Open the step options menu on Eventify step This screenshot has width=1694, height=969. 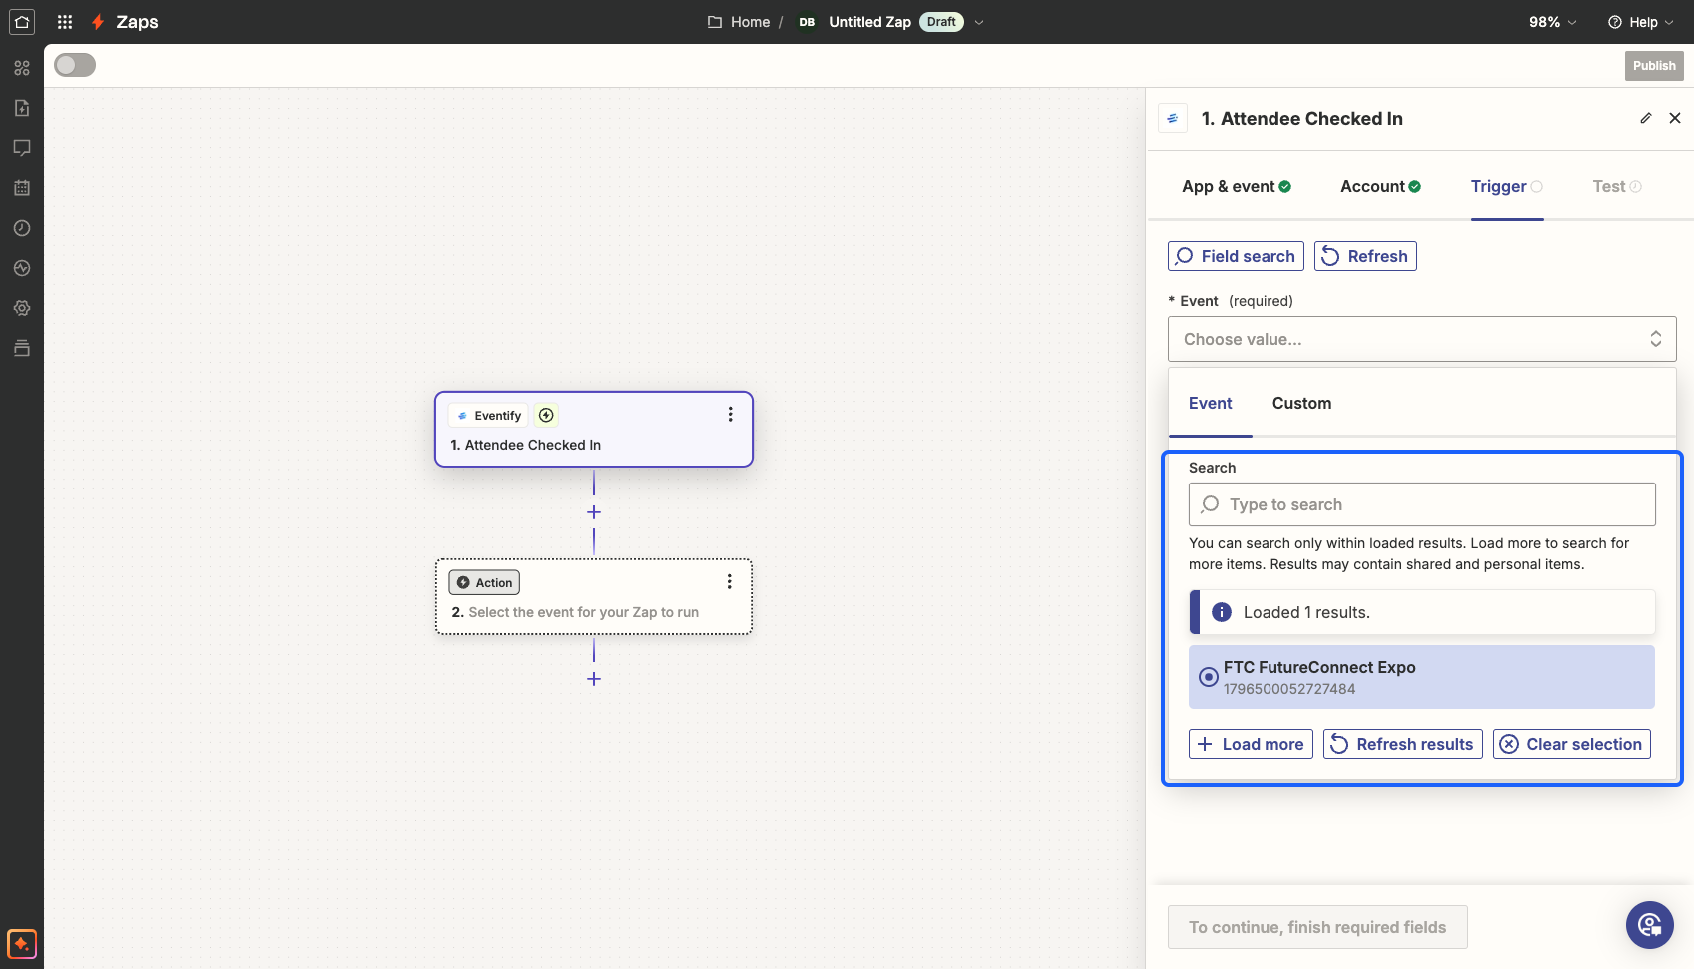[x=730, y=414]
